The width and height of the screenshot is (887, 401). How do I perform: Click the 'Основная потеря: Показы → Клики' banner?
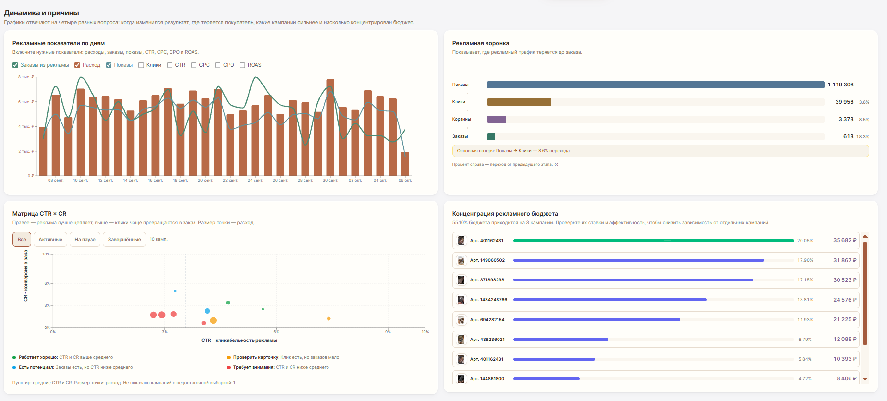[660, 151]
